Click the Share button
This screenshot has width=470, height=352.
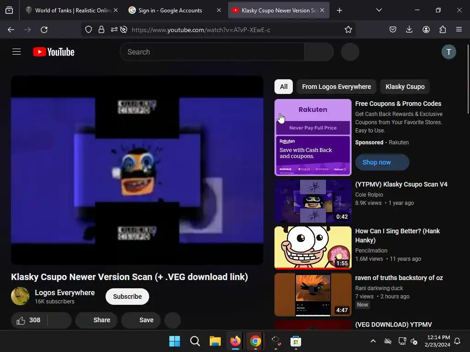(x=96, y=320)
